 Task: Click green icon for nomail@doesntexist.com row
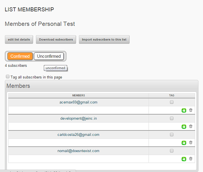click(x=184, y=159)
